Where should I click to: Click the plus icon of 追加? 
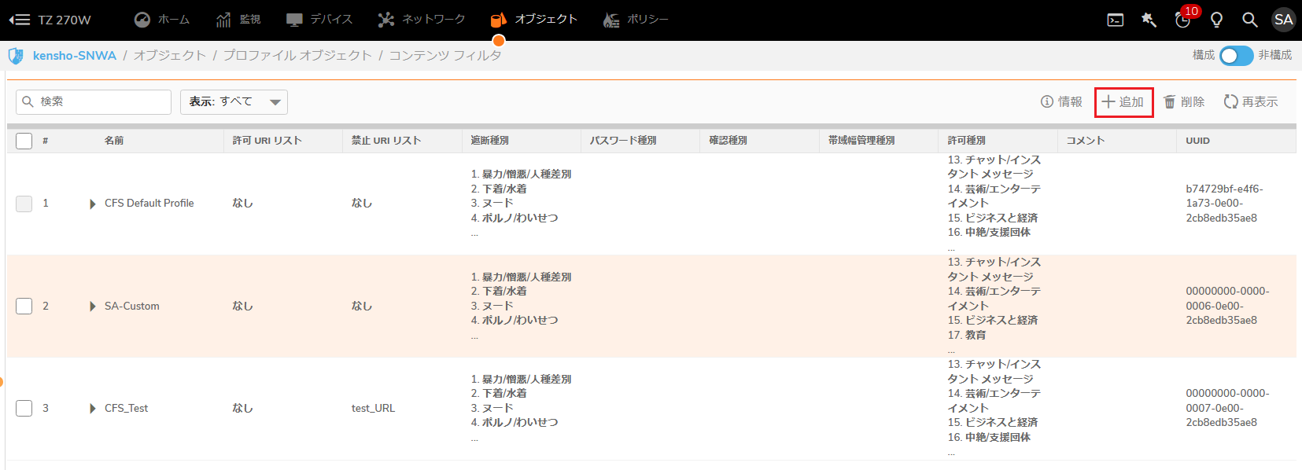1108,101
